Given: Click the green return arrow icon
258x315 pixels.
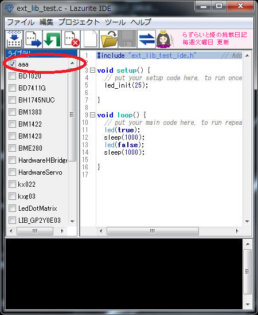Looking at the screenshot, I should [x=52, y=39].
